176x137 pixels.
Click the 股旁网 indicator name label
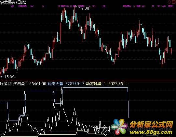click(6, 84)
